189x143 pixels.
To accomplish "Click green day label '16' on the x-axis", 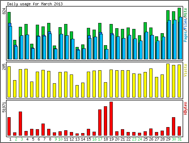I will coord(94,139).
